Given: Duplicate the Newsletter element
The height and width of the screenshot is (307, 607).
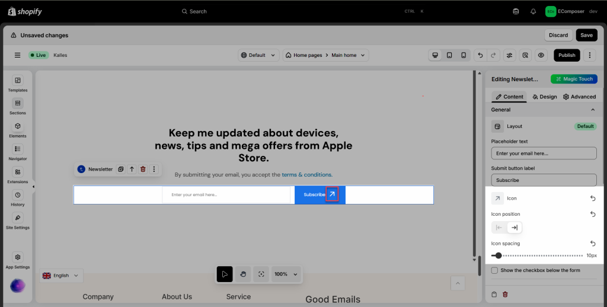Looking at the screenshot, I should [x=120, y=170].
